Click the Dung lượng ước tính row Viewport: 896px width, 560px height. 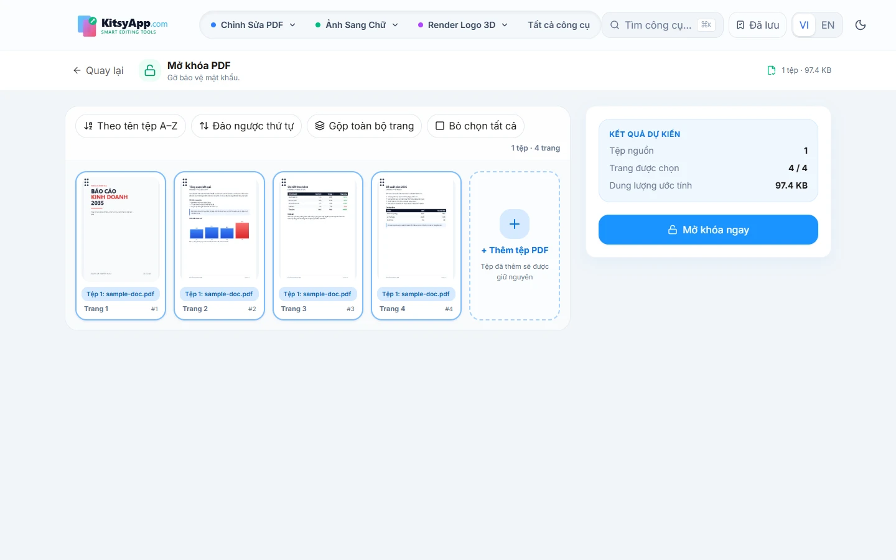(x=708, y=185)
